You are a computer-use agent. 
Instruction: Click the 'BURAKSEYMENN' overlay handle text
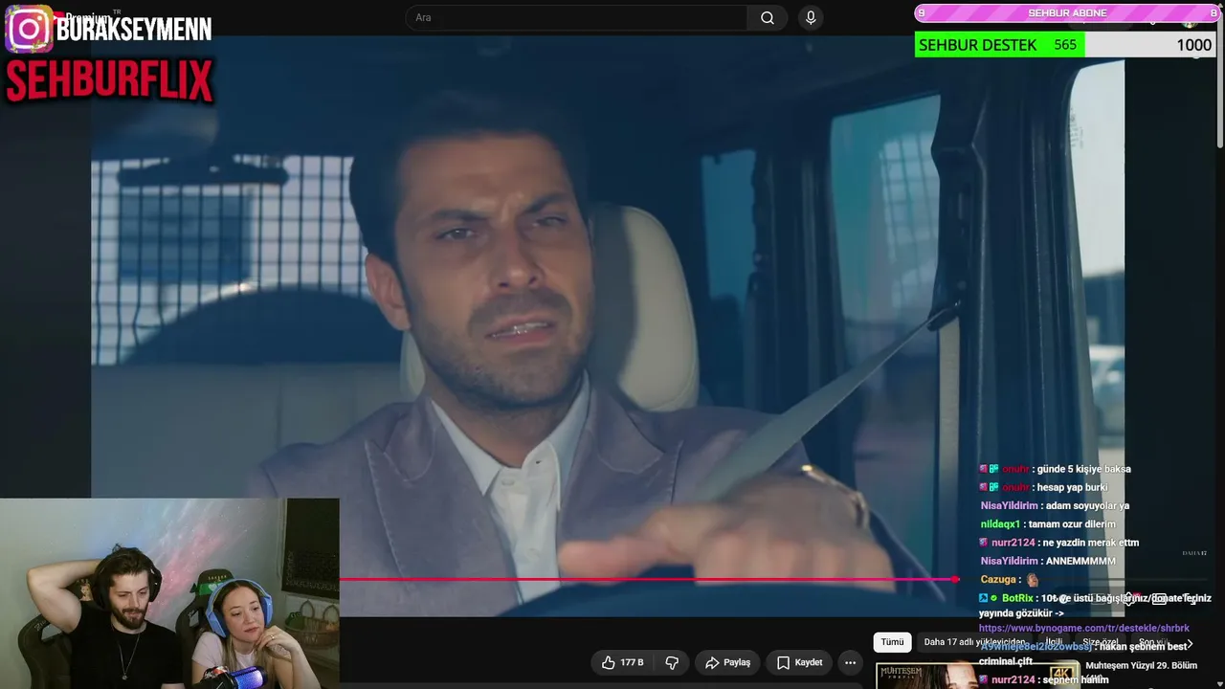coord(134,30)
